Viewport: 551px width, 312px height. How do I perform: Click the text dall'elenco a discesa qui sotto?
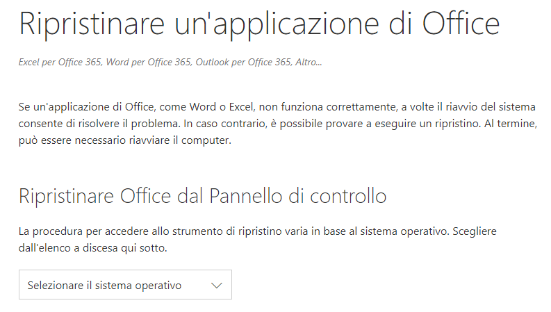point(93,248)
